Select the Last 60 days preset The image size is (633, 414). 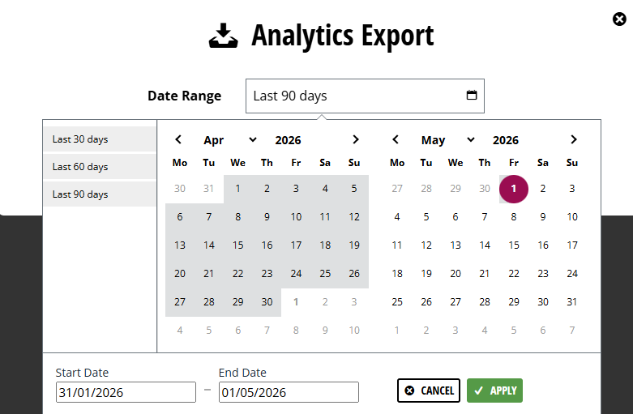point(100,167)
